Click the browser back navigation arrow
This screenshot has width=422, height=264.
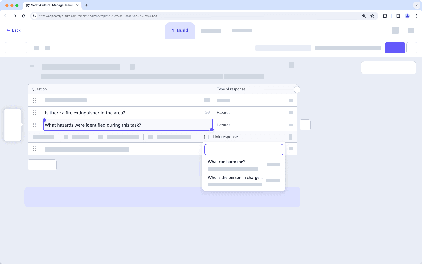(6, 16)
